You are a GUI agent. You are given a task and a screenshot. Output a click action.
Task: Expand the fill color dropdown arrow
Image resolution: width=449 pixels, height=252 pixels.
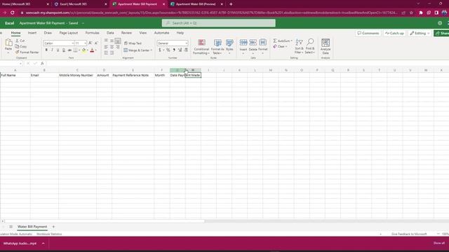click(x=87, y=50)
